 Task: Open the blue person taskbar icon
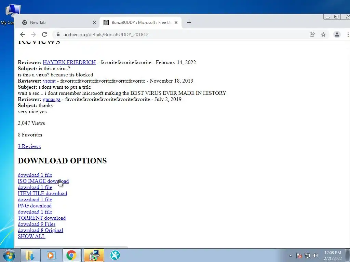[115, 255]
